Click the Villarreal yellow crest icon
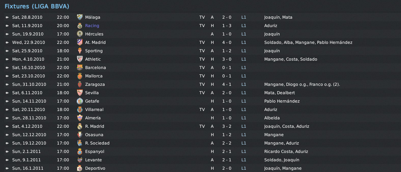 tap(80, 109)
